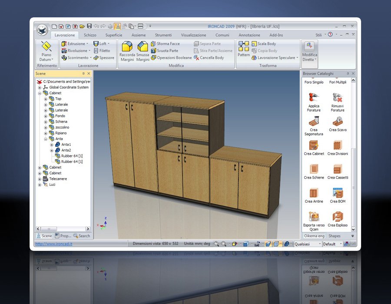
Task: Collapse the Anta tree node
Action: pyautogui.click(x=46, y=139)
